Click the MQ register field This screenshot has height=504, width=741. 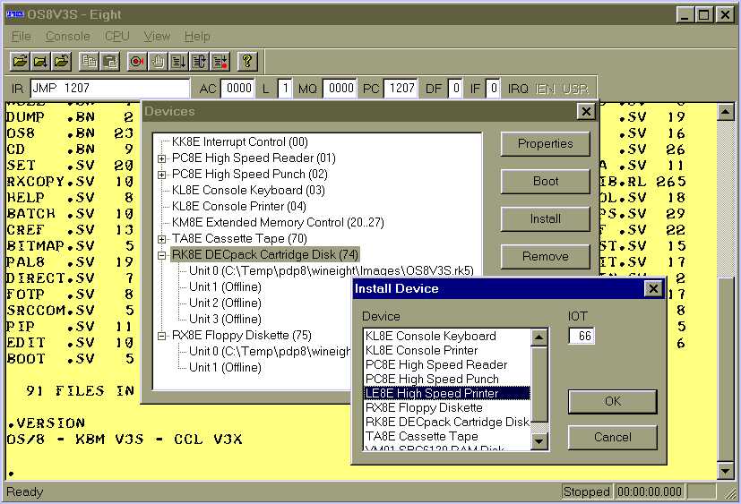tap(340, 89)
